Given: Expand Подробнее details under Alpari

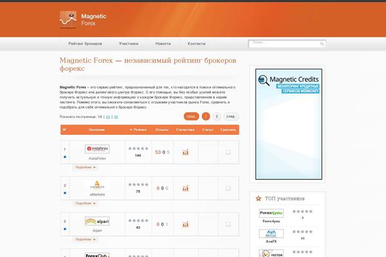Looking at the screenshot, I should 85,239.
